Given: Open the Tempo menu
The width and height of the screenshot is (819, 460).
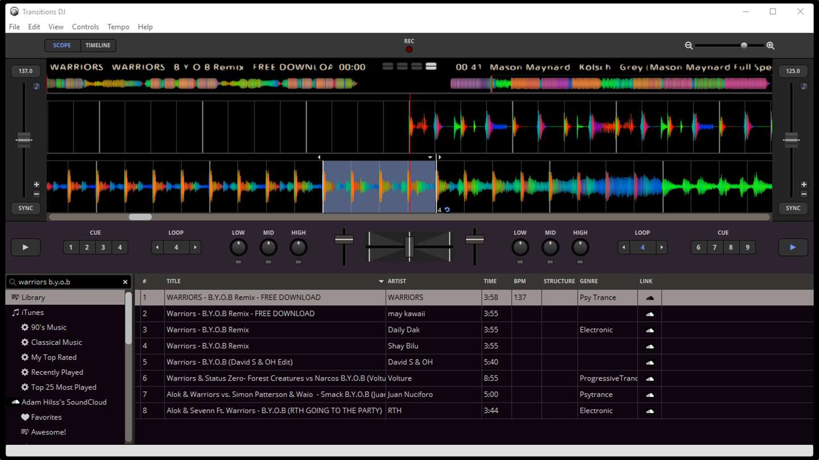Looking at the screenshot, I should pyautogui.click(x=118, y=27).
